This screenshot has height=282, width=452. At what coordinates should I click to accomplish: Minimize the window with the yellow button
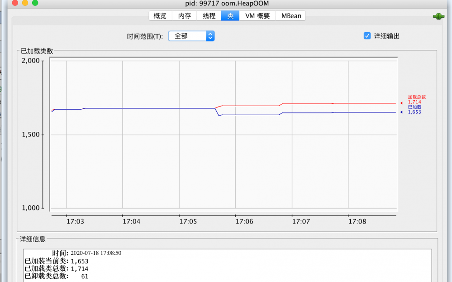click(x=25, y=3)
